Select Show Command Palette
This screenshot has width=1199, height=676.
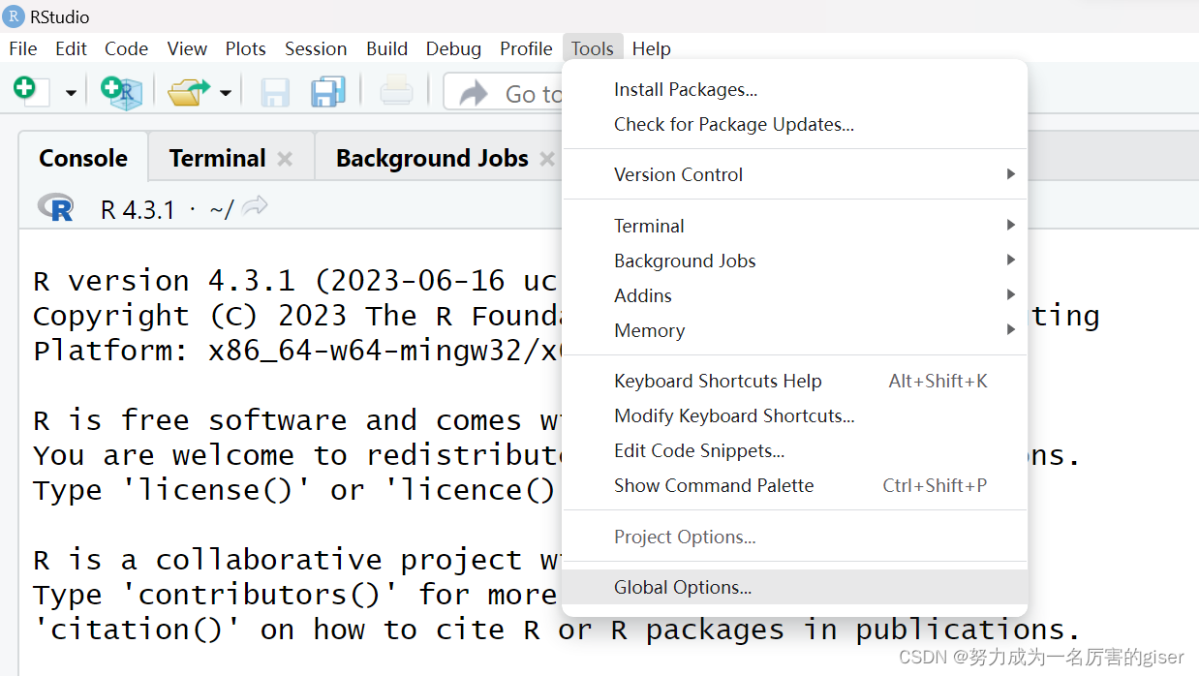(x=794, y=485)
